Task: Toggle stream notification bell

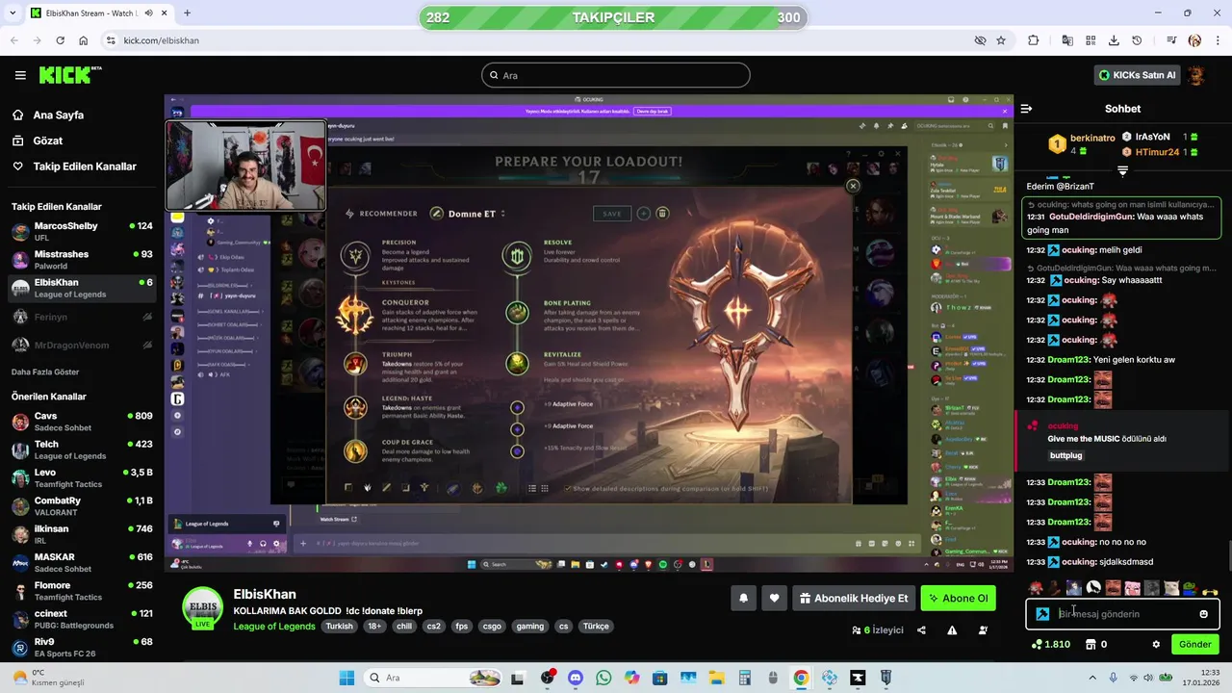Action: coord(743,598)
